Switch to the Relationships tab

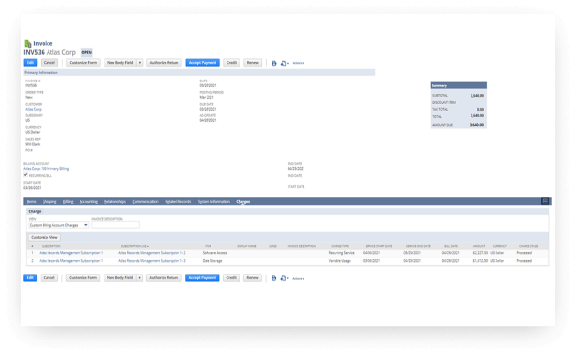114,202
